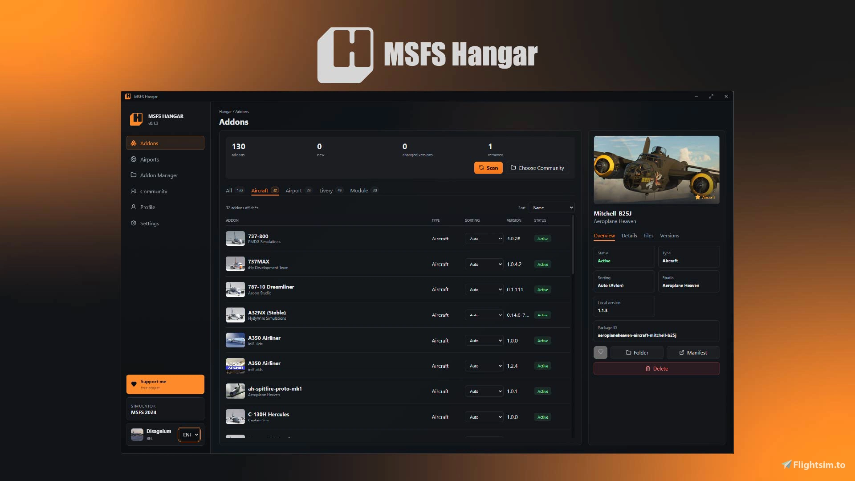Select the "C-130H Hercules" addon name
855x481 pixels.
point(269,414)
